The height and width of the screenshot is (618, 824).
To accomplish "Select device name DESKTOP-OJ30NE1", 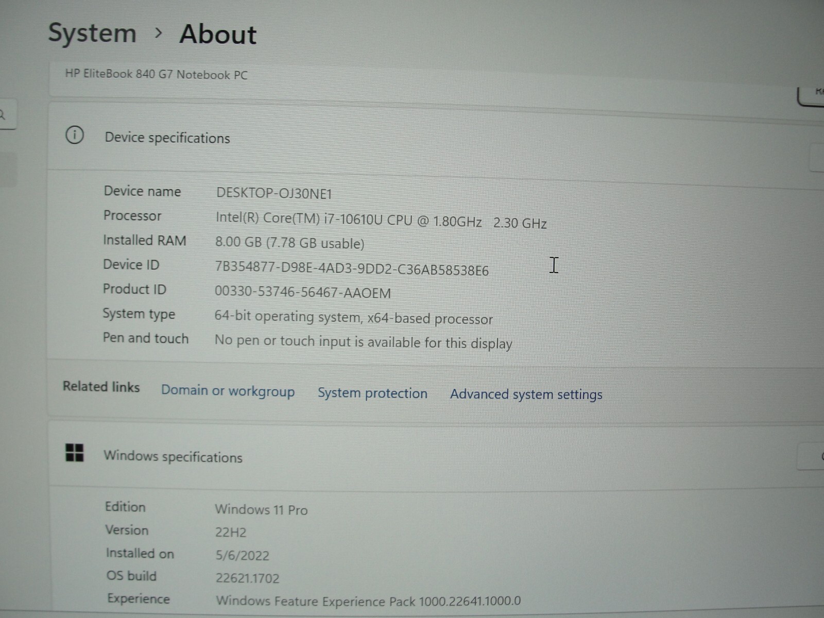I will coord(274,193).
